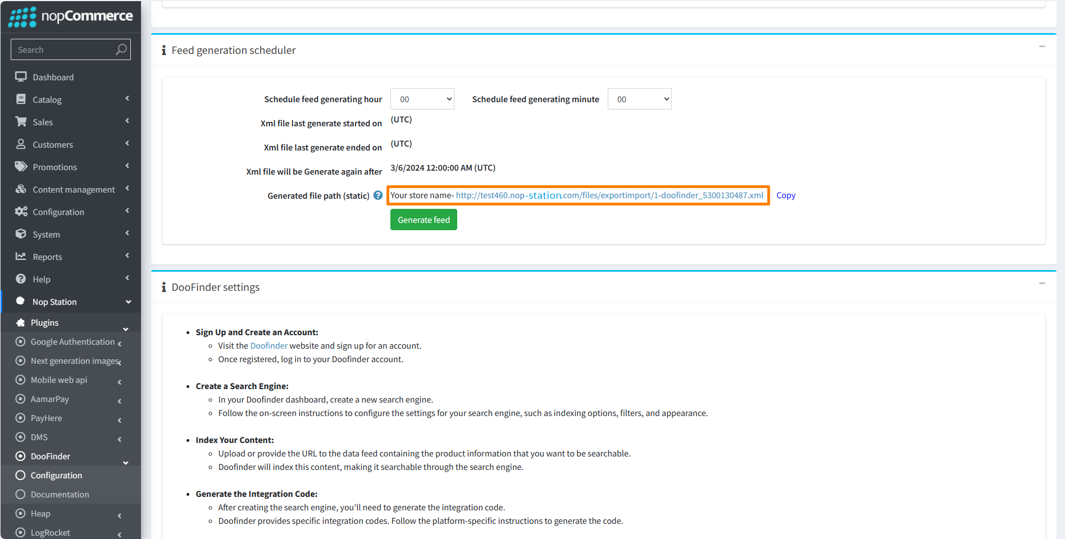Open the doofinder xml feed URL
This screenshot has height=539, width=1065.
[x=609, y=195]
